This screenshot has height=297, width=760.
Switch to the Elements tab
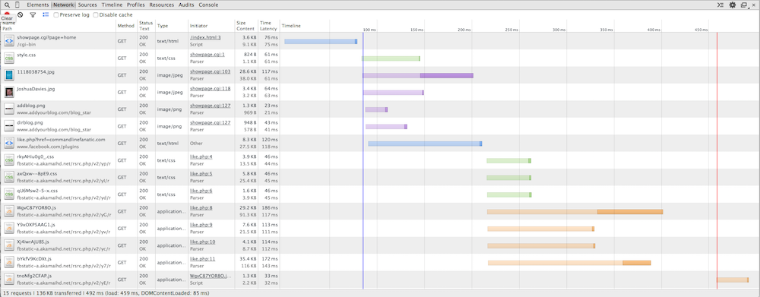coord(38,5)
